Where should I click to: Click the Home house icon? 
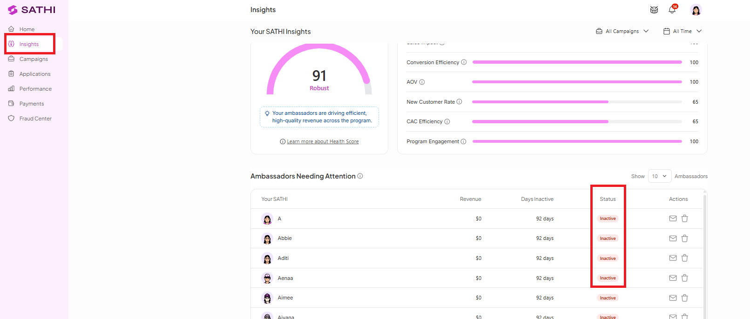[x=11, y=29]
